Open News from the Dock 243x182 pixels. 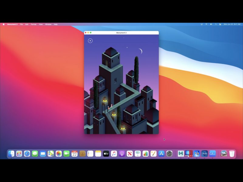(130, 154)
